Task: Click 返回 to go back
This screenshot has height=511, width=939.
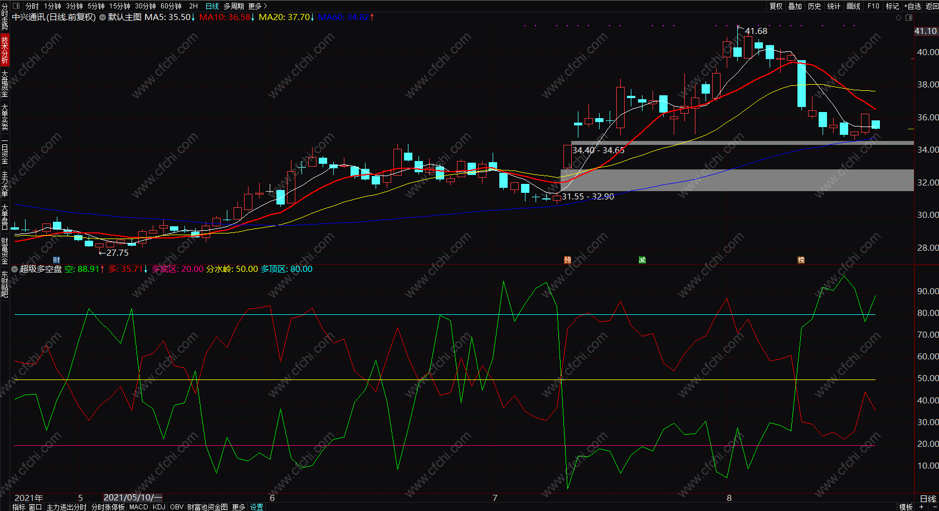Action: (x=932, y=6)
